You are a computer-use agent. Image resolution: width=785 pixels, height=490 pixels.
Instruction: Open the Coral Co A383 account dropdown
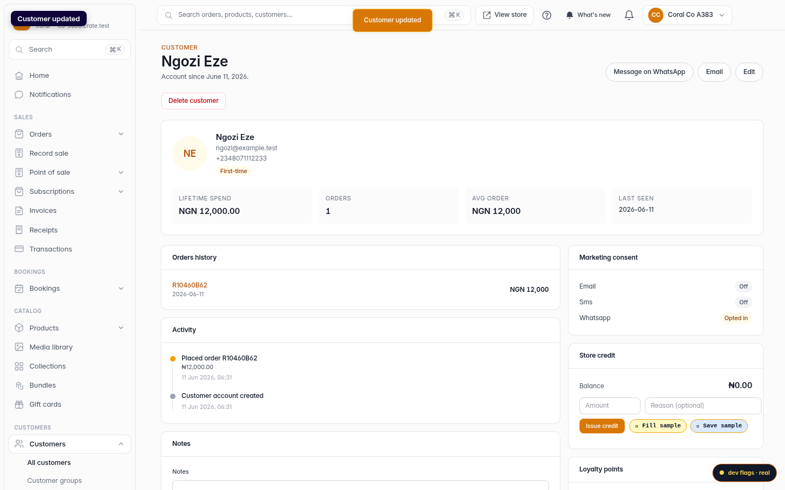pos(687,15)
